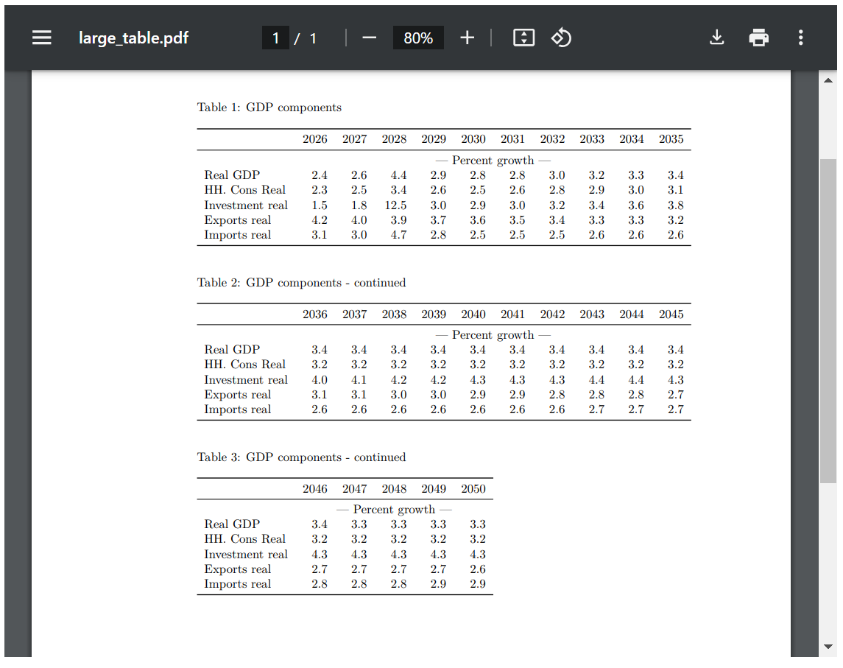Select the 80% zoom level field
The width and height of the screenshot is (843, 668).
point(418,38)
